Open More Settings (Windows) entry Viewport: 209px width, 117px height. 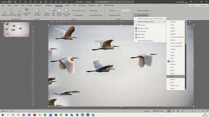point(150,41)
